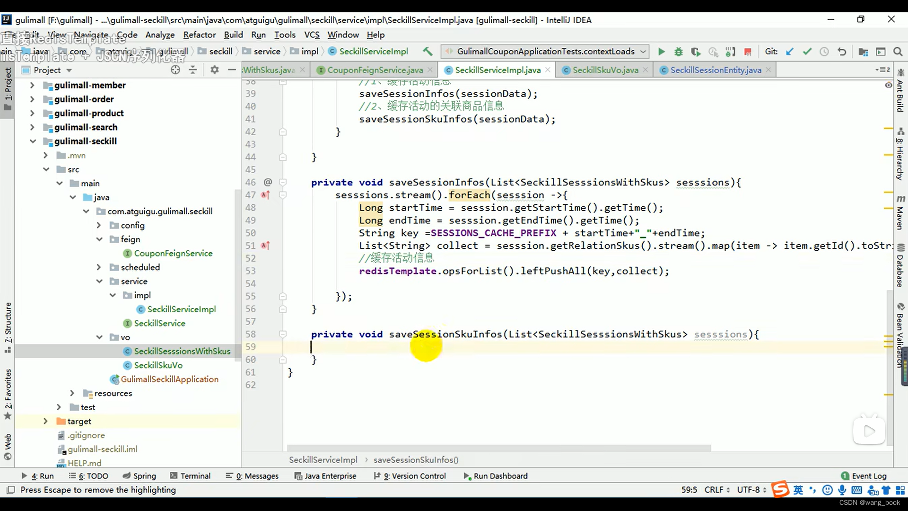
Task: Click SeckillServiceImpl.java in editor tabs
Action: (498, 70)
